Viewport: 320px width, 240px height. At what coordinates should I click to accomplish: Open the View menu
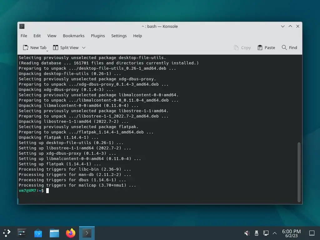(52, 36)
